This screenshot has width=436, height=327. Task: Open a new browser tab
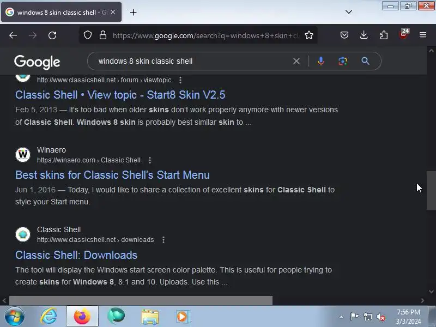133,12
